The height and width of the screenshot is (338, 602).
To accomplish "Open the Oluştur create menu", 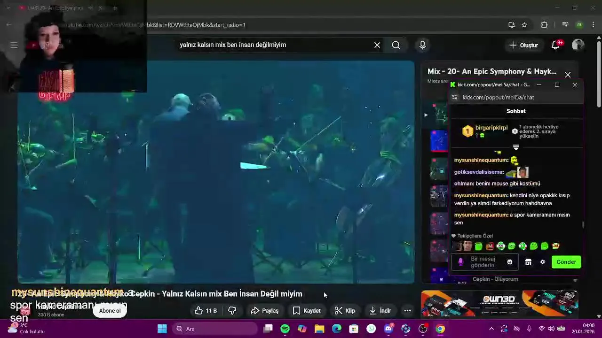I will (523, 45).
